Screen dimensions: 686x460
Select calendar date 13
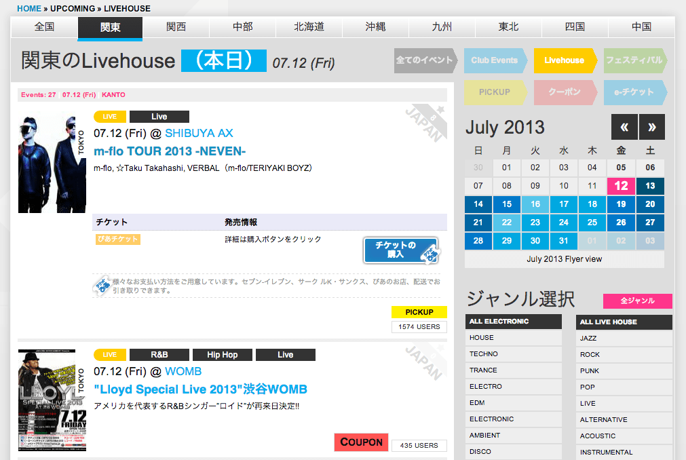[x=650, y=186]
